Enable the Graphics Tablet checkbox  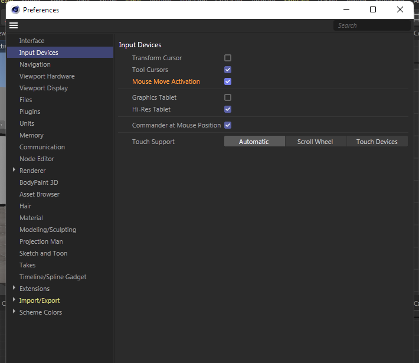(x=228, y=97)
